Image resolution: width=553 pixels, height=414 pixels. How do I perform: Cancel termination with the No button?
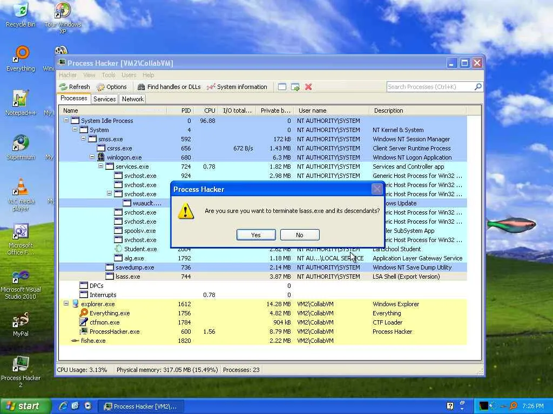tap(300, 235)
